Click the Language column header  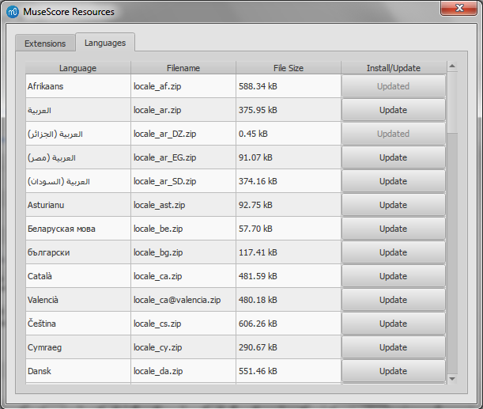click(78, 68)
